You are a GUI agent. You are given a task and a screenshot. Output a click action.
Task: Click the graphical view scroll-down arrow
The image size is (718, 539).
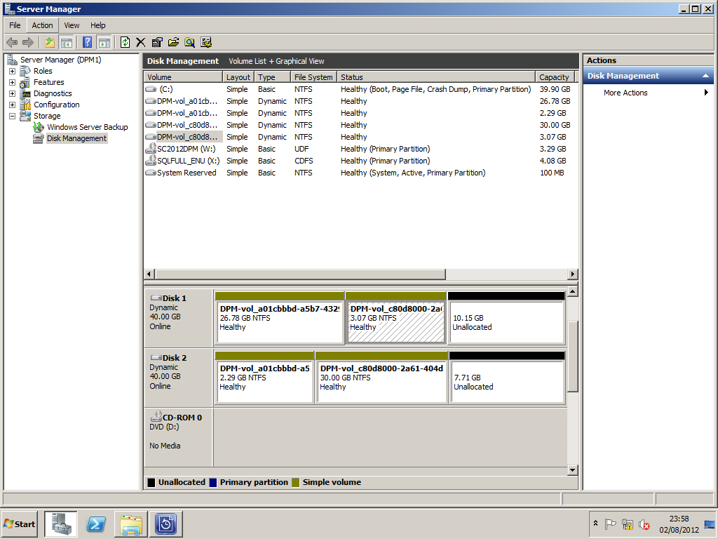click(572, 470)
